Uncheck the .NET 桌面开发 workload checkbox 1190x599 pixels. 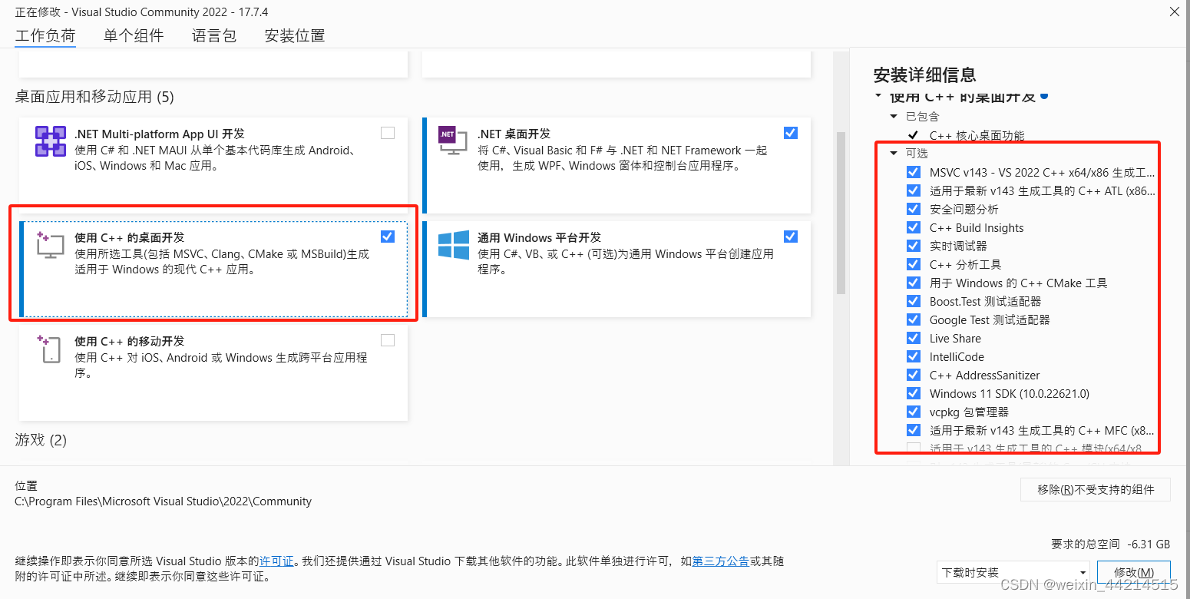click(x=791, y=133)
